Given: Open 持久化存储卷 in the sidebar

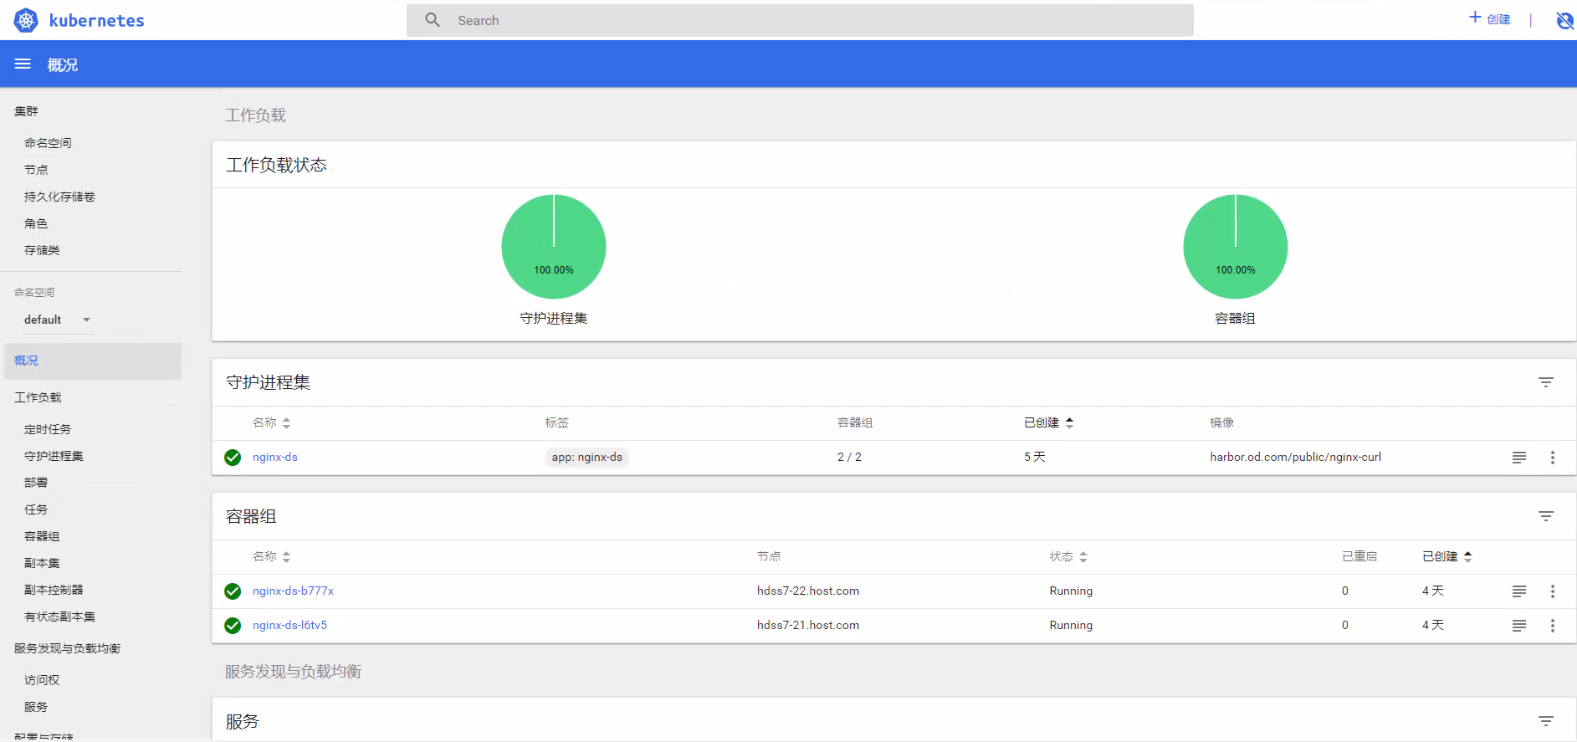Looking at the screenshot, I should 59,197.
